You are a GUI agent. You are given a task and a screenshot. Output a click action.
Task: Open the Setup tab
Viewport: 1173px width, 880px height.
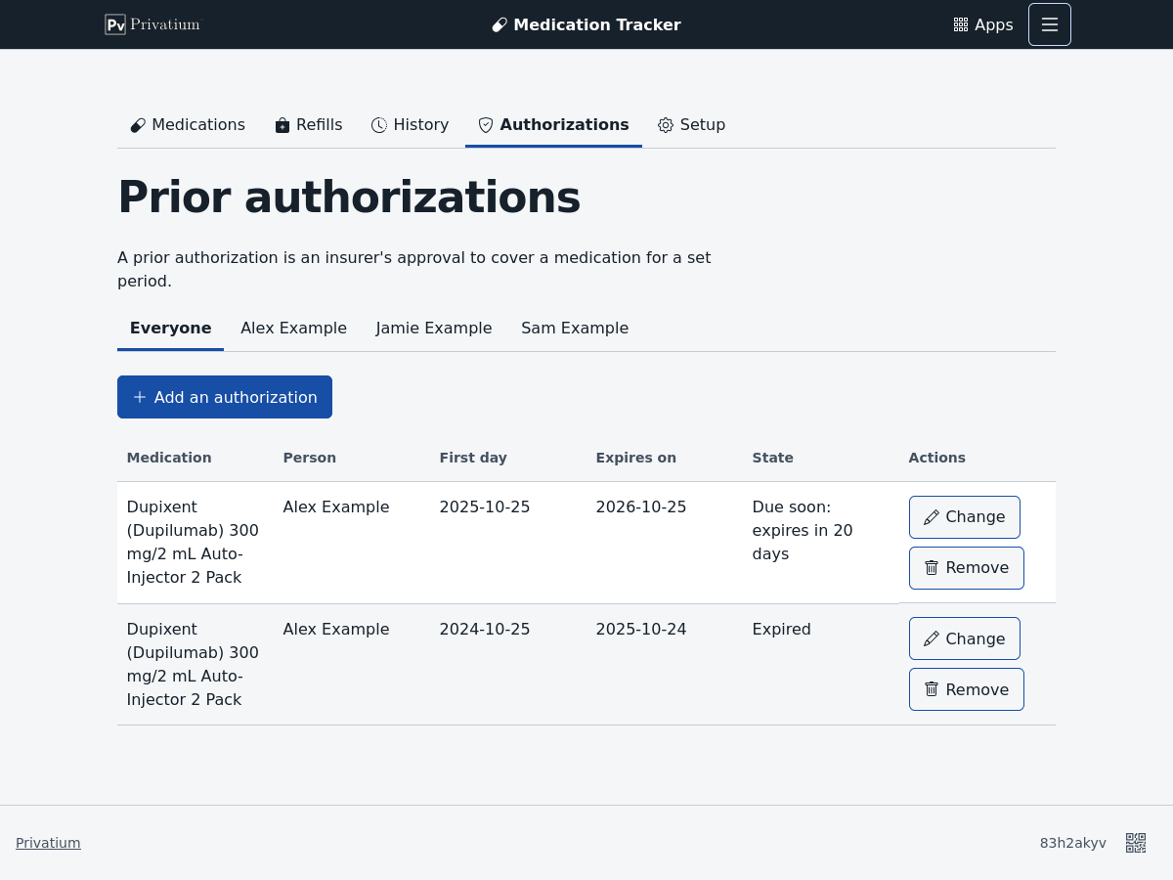(692, 125)
